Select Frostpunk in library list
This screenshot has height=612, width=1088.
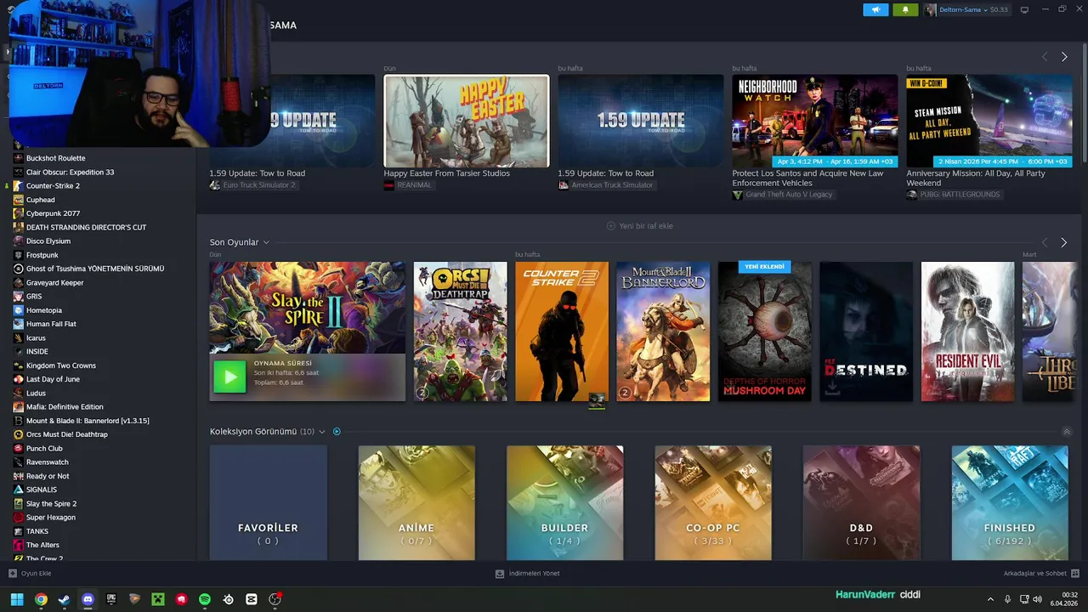42,255
